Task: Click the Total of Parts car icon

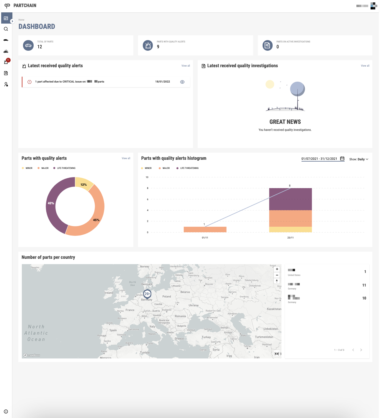Action: point(28,45)
